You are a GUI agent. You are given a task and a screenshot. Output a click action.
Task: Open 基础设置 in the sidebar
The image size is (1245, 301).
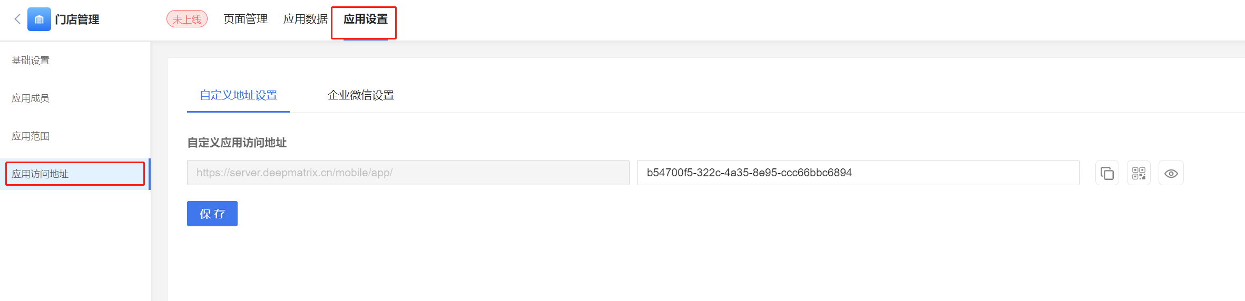(31, 61)
